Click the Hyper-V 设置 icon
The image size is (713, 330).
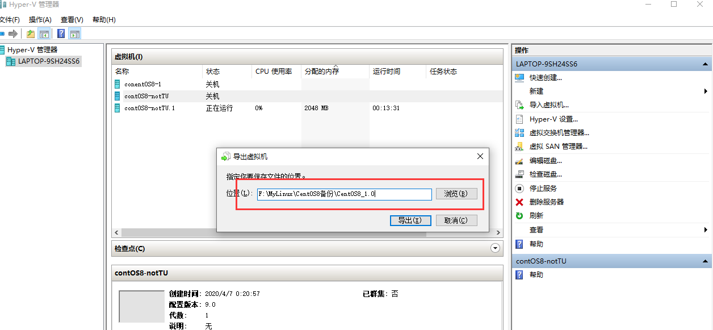click(519, 119)
